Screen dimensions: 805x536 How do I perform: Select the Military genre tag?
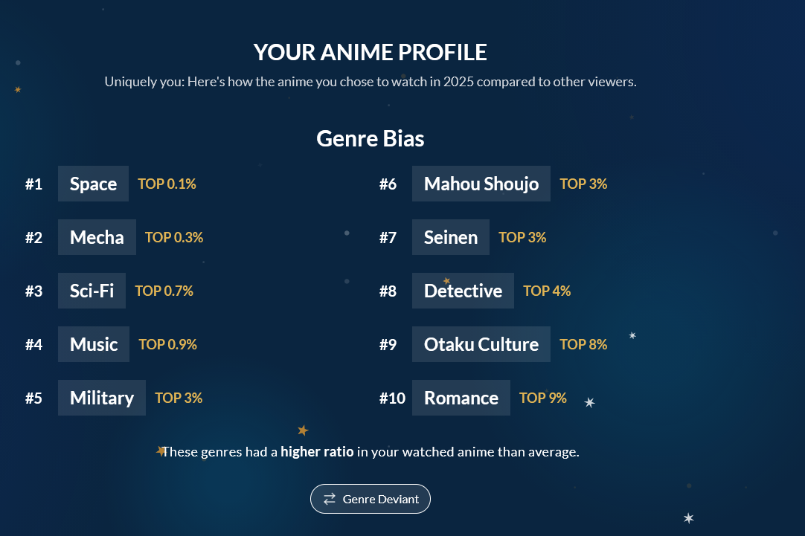pyautogui.click(x=102, y=398)
